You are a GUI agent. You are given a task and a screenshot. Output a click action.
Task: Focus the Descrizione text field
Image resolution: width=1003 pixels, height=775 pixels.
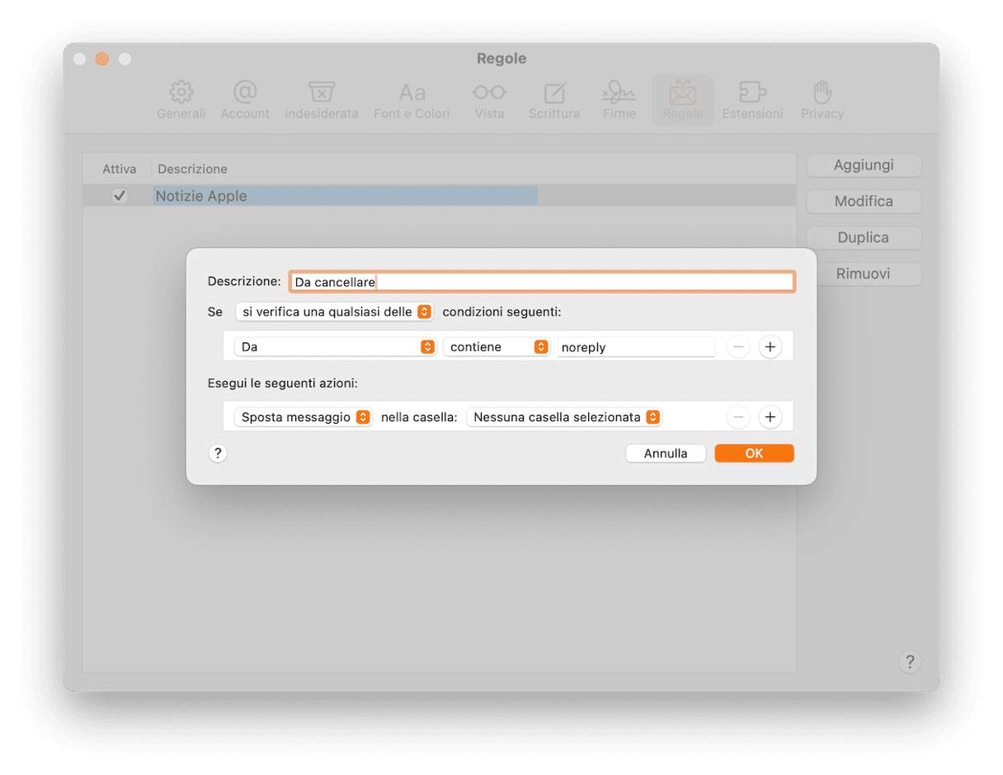coord(542,282)
